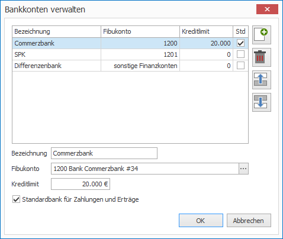Confirm dialog with OK button
Viewport: 283px width, 239px height.
(201, 221)
